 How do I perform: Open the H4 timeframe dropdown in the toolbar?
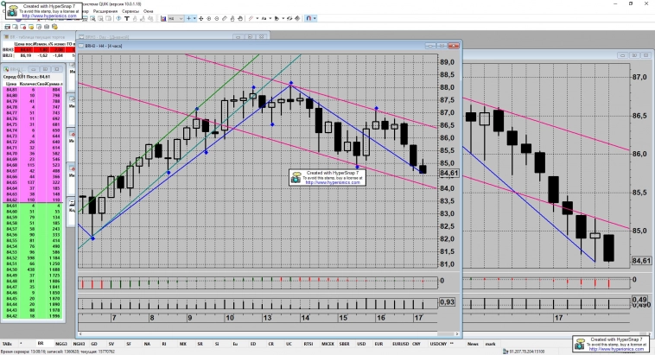pos(174,18)
